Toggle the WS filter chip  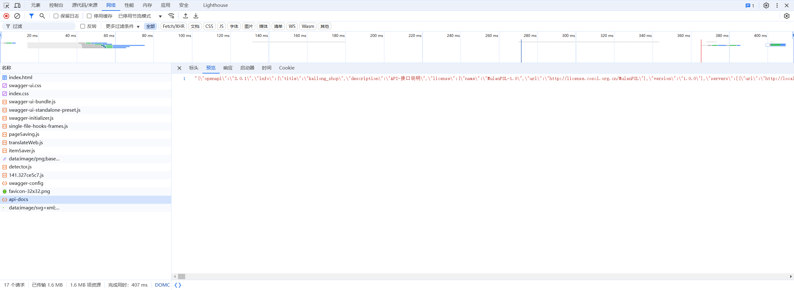click(x=292, y=26)
